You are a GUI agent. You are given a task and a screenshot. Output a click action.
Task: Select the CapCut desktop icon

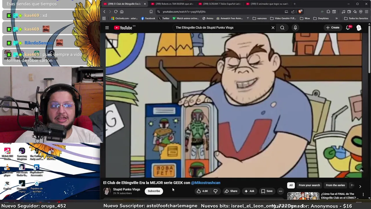coord(7,185)
